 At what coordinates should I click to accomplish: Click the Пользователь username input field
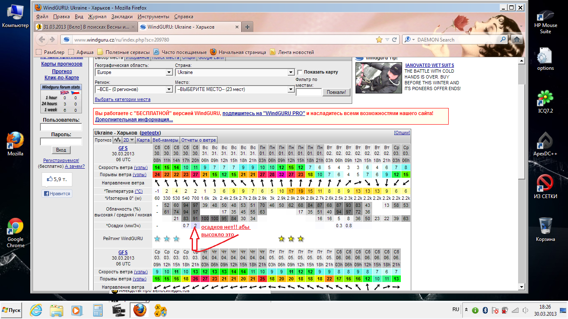61,128
